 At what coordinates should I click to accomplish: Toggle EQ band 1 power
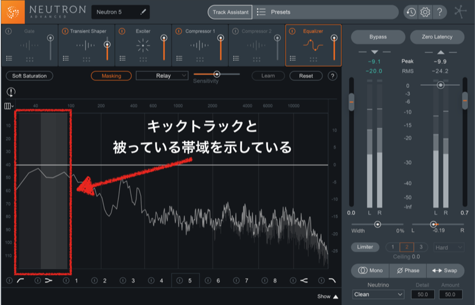[x=66, y=281]
